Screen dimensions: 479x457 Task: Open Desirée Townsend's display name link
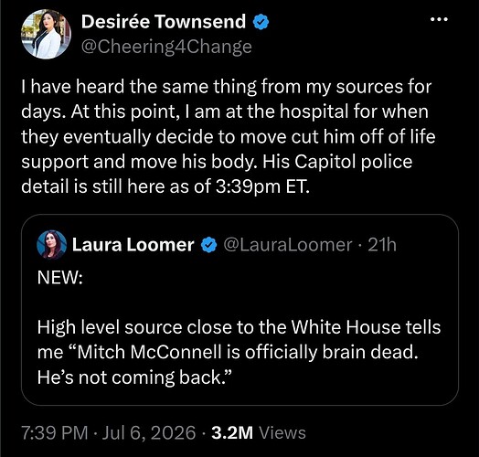[164, 22]
